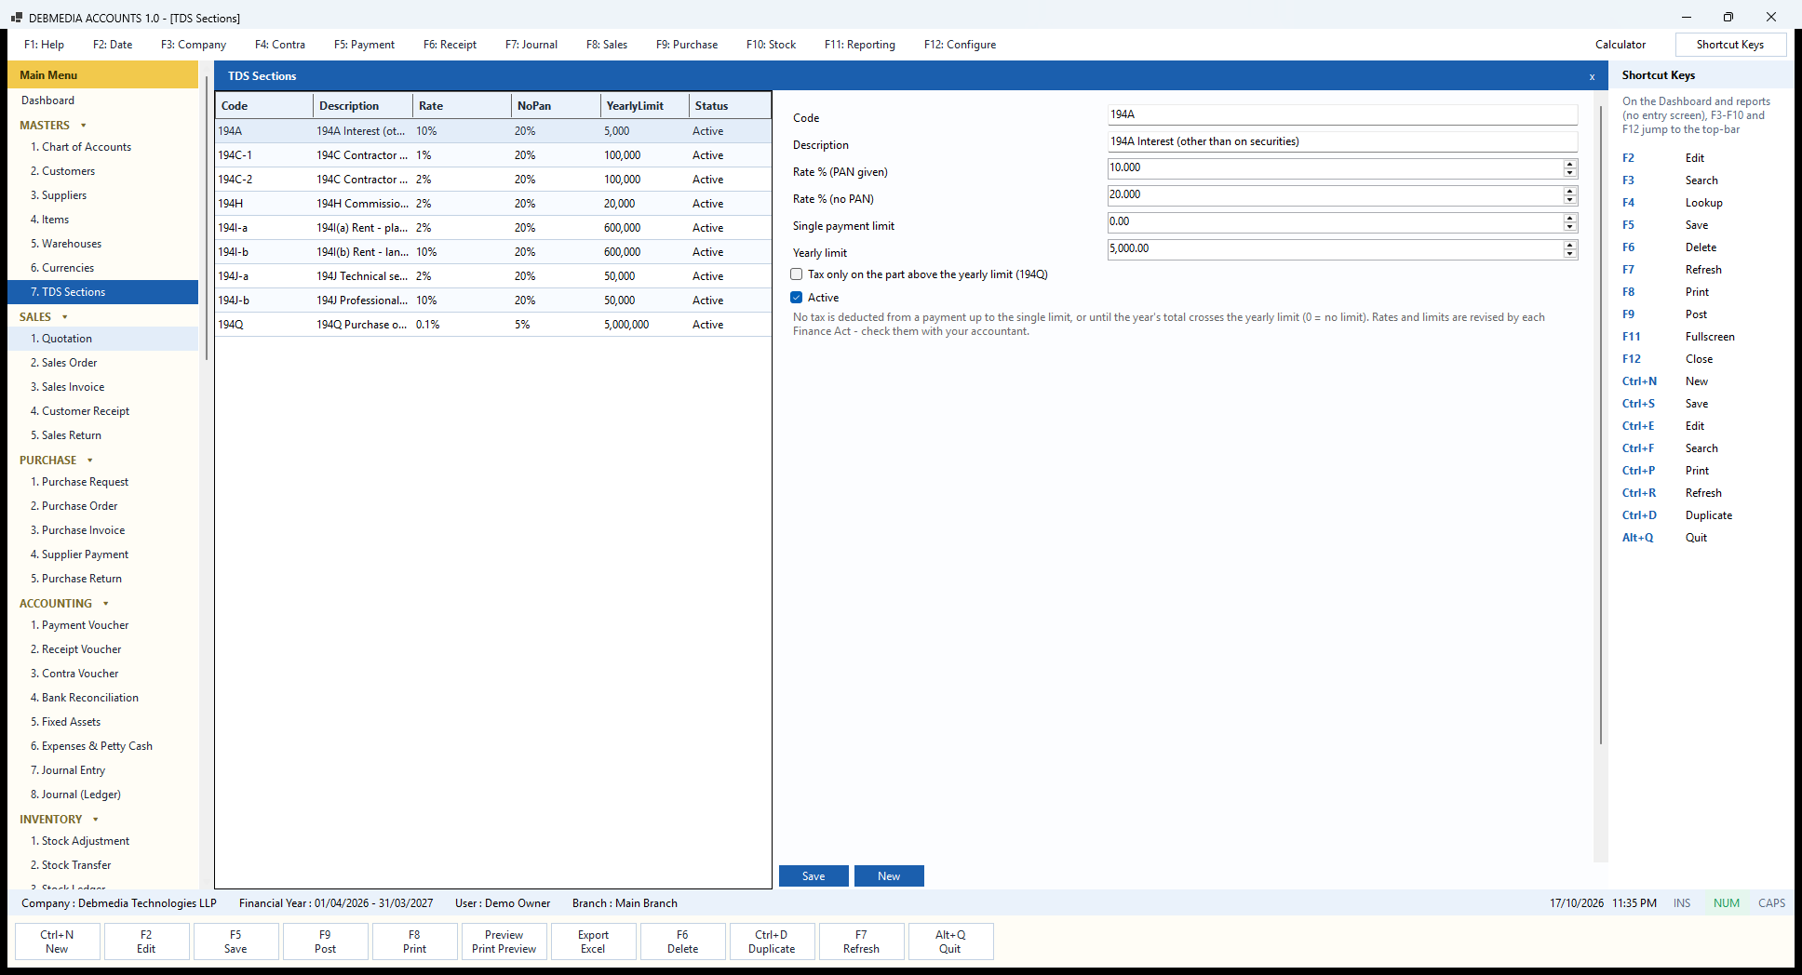Screen dimensions: 1802x975
Task: Click F6 Delete in bottom toolbar
Action: click(x=682, y=942)
